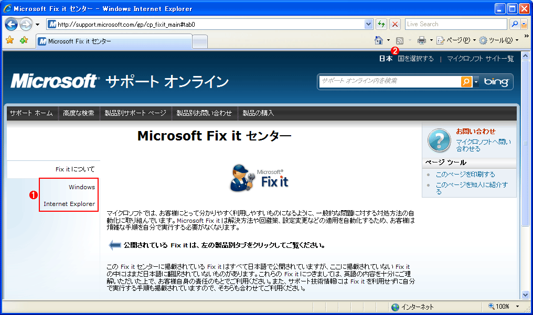This screenshot has width=533, height=315.
Task: Expand the Home button dropdown arrow
Action: click(x=389, y=40)
